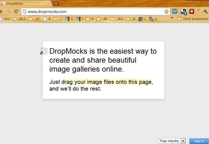Image resolution: width=209 pixels, height=144 pixels.
Task: Open the B page bookmark
Action: (47, 19)
